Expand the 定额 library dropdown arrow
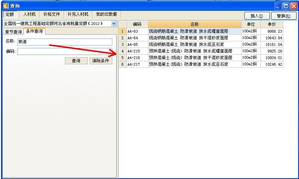The image size is (299, 179). pos(114,24)
